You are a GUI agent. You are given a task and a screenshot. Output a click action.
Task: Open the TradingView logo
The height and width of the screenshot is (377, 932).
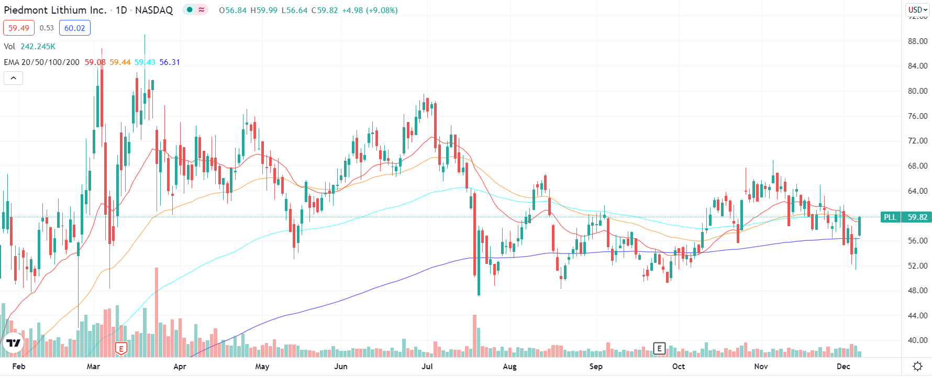pyautogui.click(x=14, y=343)
